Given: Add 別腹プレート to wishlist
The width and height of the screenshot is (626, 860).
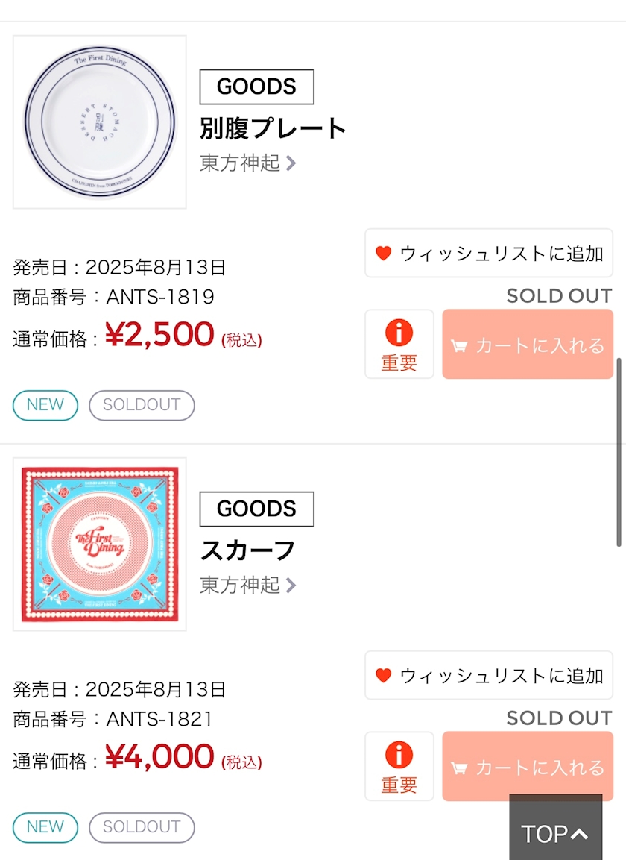Looking at the screenshot, I should pyautogui.click(x=489, y=254).
